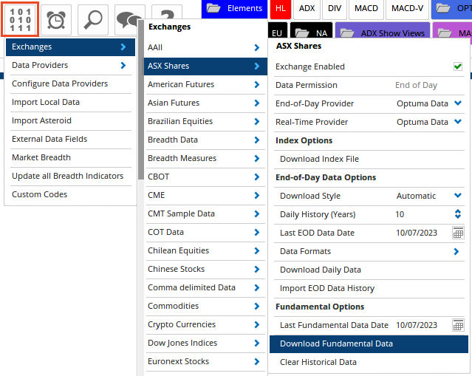
Task: Open Crypto Currencies exchange
Action: (x=205, y=324)
